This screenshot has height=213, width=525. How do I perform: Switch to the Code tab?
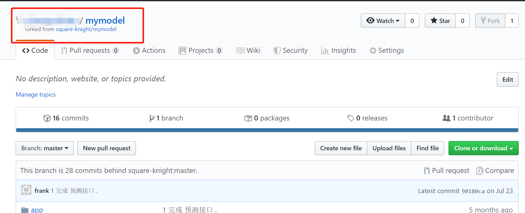35,50
